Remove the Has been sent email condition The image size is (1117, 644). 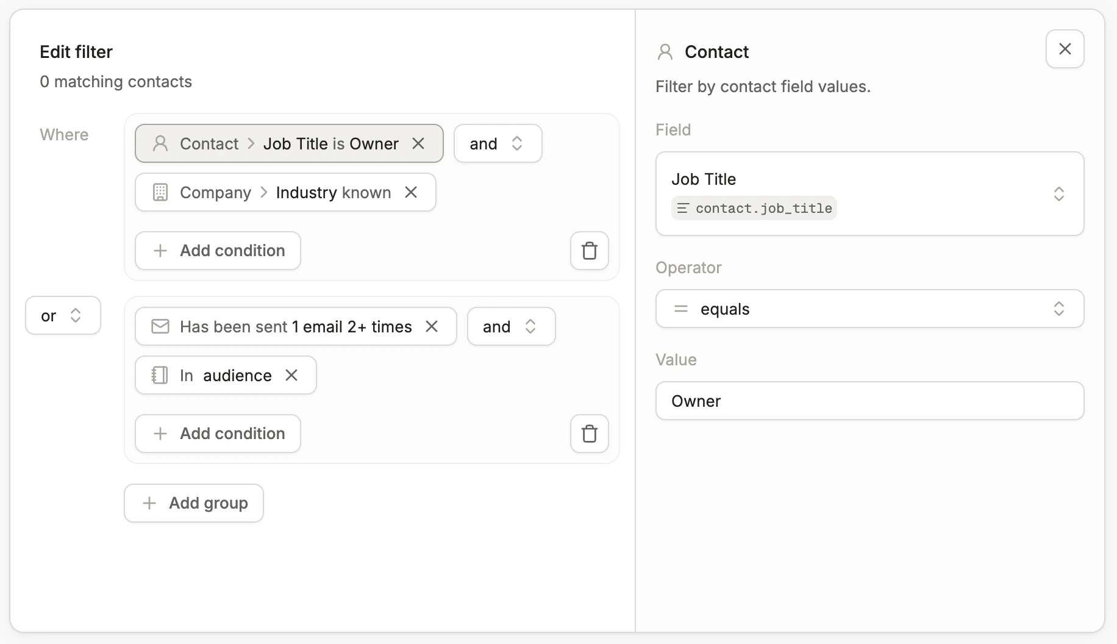pyautogui.click(x=432, y=326)
